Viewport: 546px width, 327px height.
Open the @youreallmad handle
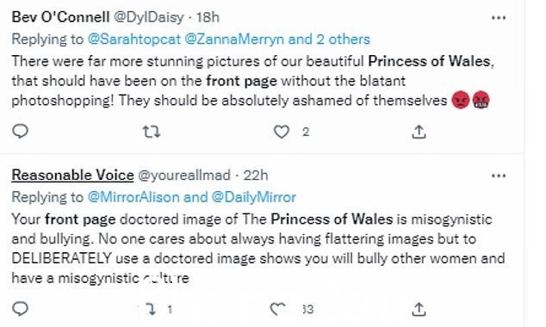(x=184, y=175)
